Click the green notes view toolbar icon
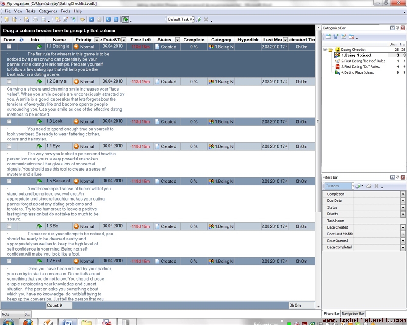The image size is (407, 325). [125, 19]
